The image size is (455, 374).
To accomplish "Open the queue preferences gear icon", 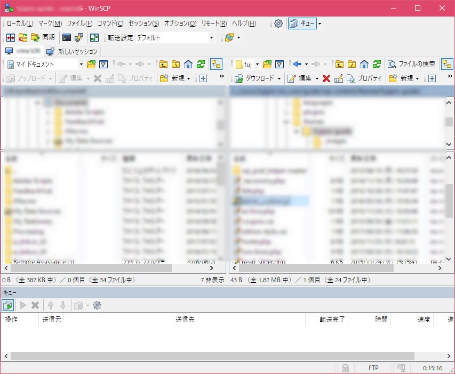I will 97,305.
